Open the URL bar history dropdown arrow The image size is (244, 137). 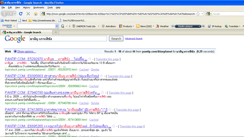(202, 14)
